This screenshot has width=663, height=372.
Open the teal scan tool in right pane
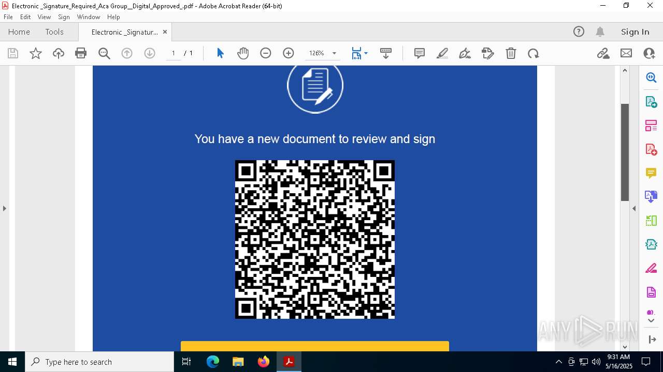(x=651, y=244)
